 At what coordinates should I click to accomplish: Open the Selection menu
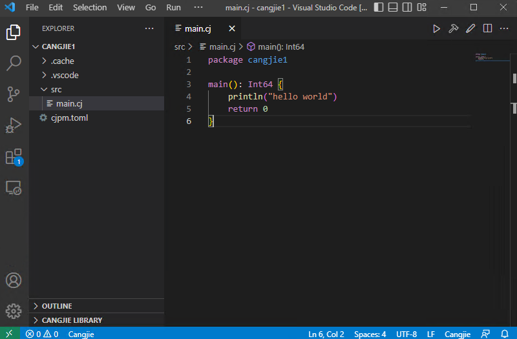(x=90, y=8)
